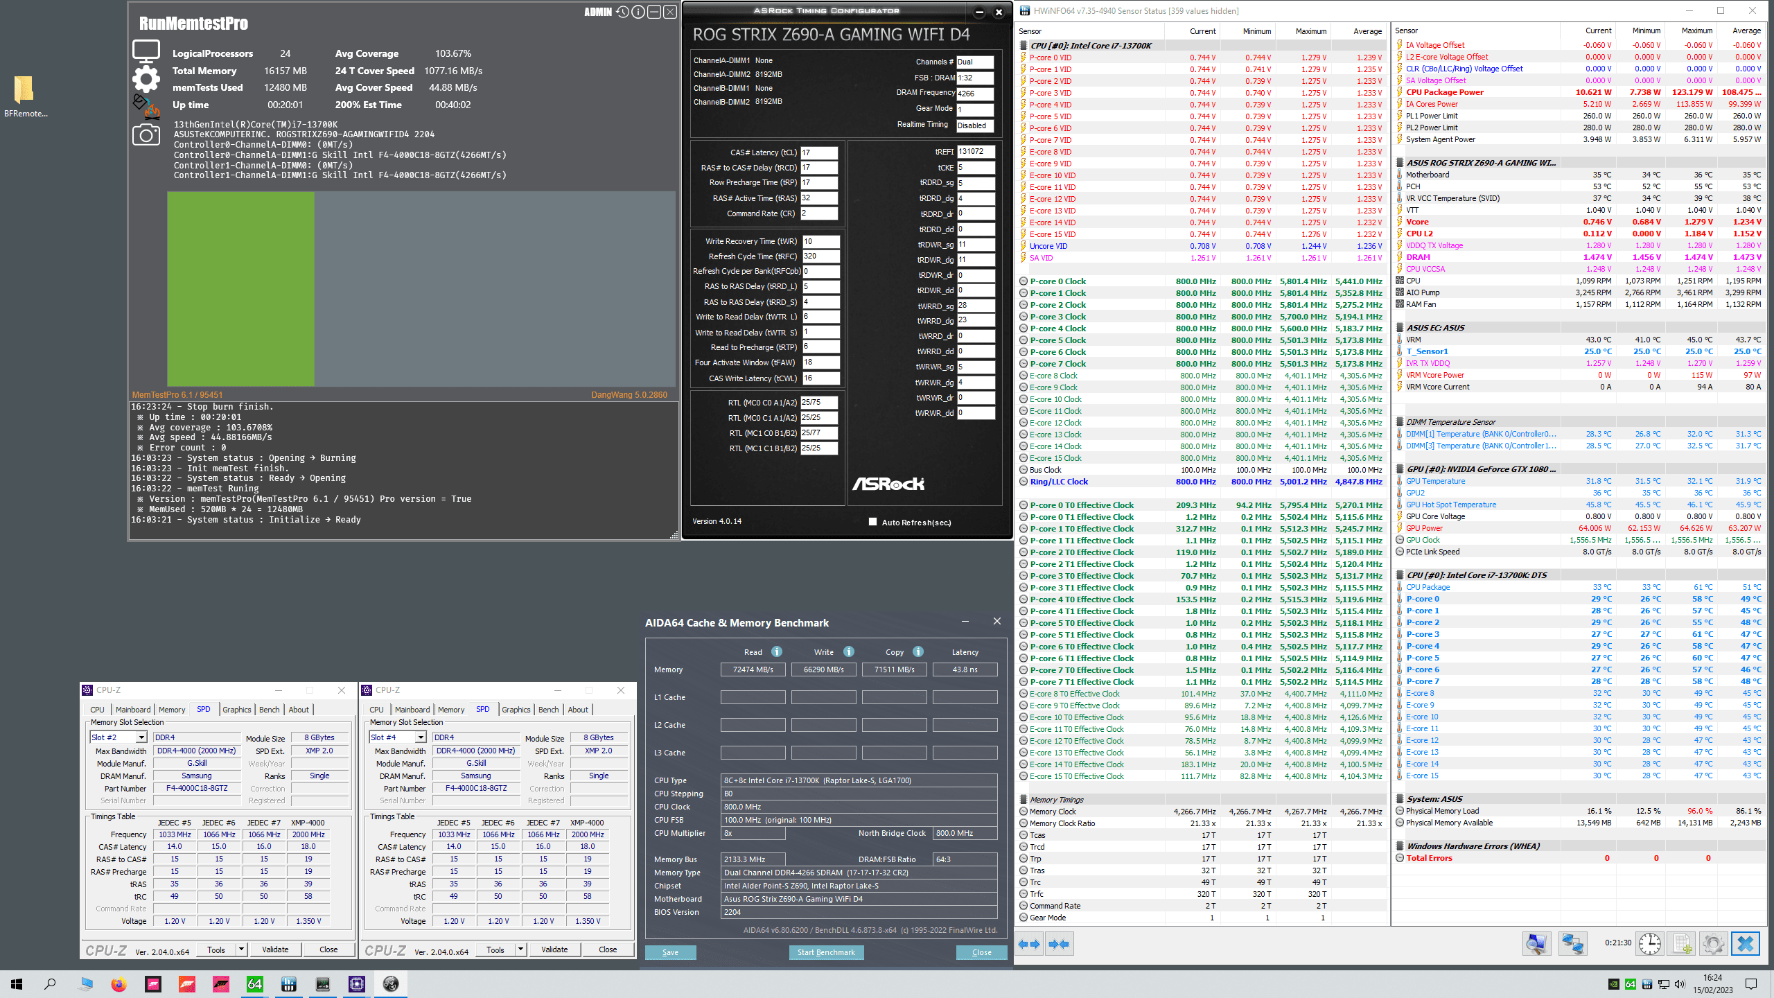Click the RunMemtestPro history clock icon
The height and width of the screenshot is (998, 1774).
click(x=622, y=12)
